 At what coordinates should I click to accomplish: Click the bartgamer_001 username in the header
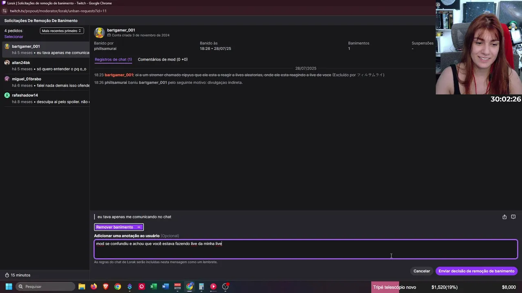121,30
